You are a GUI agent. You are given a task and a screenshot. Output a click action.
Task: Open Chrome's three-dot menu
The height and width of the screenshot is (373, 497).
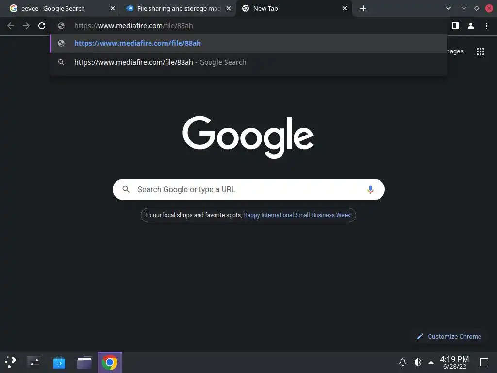tap(486, 26)
